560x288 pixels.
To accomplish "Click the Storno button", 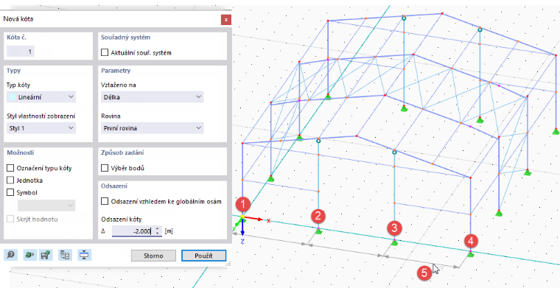I will click(x=153, y=256).
